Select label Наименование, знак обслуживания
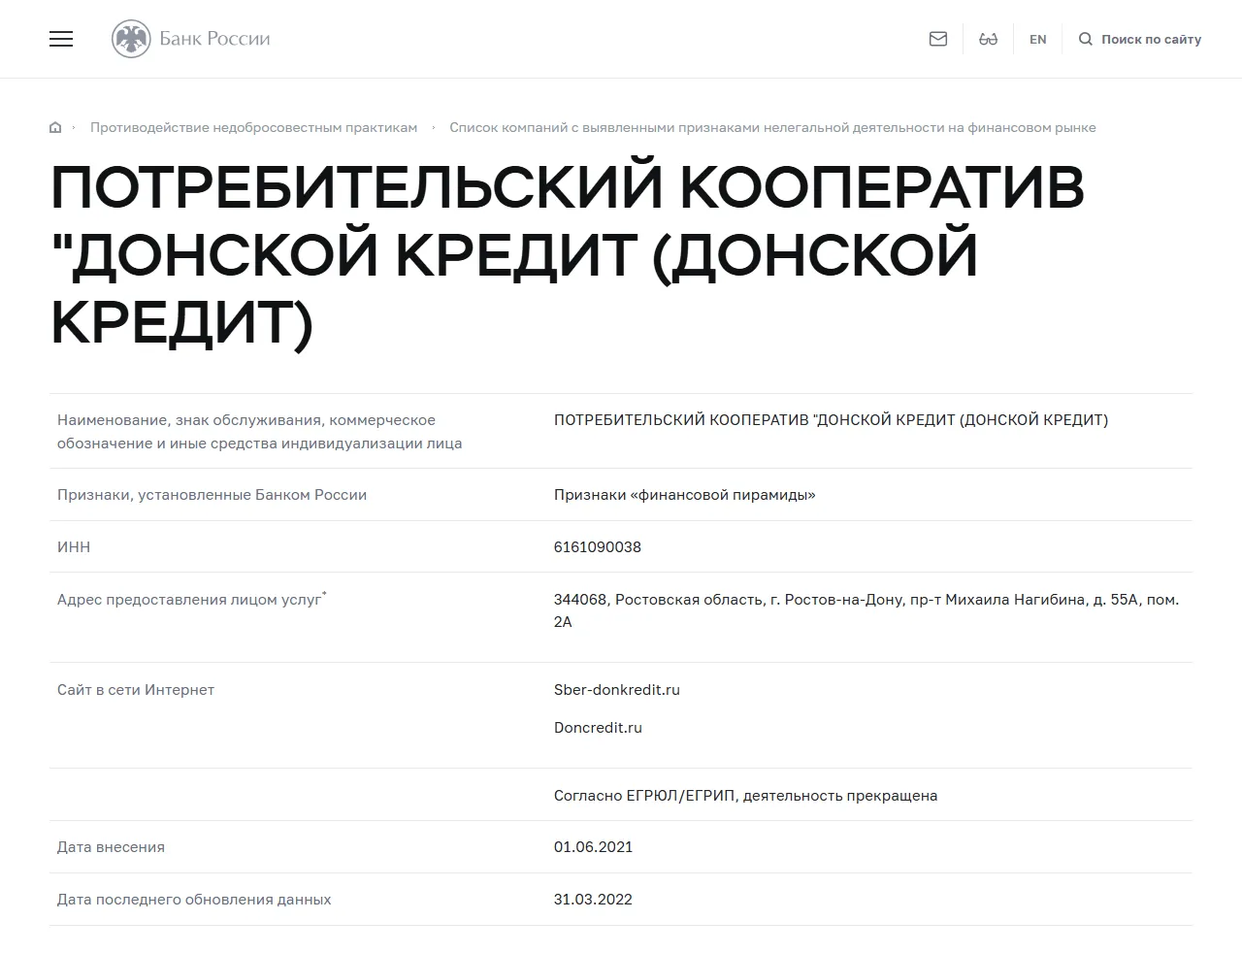This screenshot has width=1242, height=953. point(259,432)
